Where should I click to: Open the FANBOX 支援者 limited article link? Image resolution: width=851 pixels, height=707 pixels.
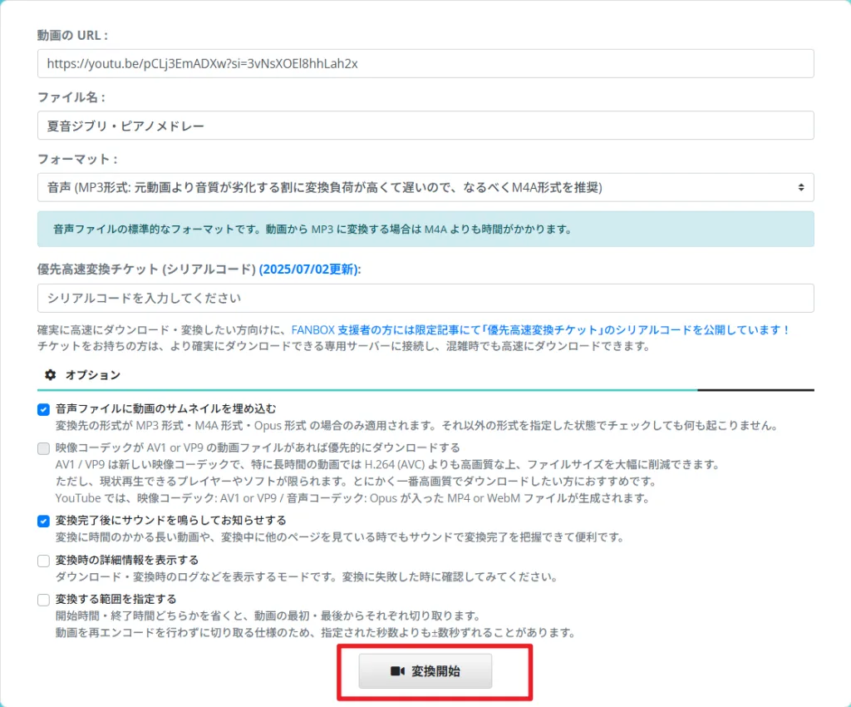[x=540, y=329]
